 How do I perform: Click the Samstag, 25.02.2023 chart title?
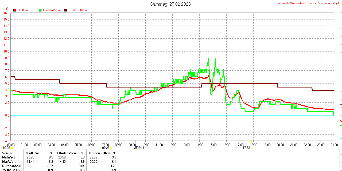click(x=170, y=4)
